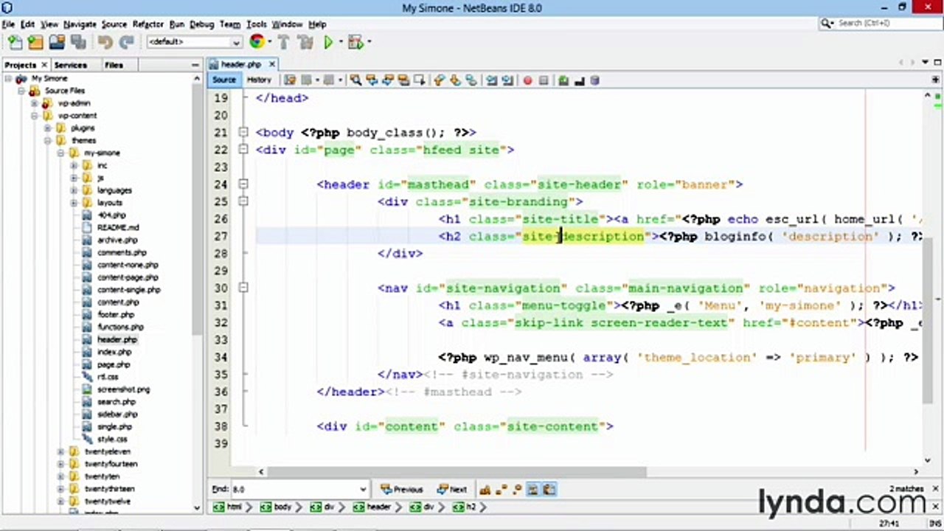The image size is (944, 531).
Task: Click the Previous find button
Action: [402, 489]
